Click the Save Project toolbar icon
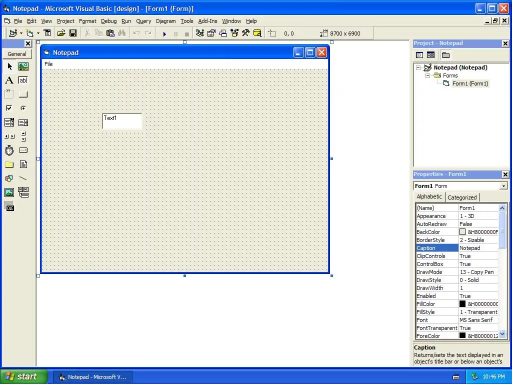Screen dimensions: 512x384 [73, 33]
